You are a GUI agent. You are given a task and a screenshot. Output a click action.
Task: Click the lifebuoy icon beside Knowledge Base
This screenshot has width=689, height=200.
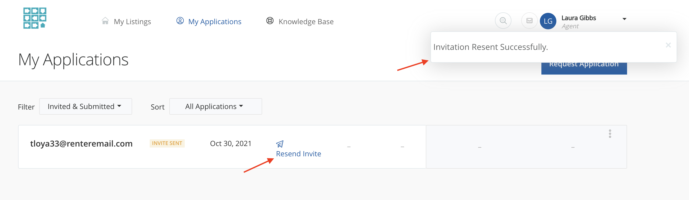[270, 21]
